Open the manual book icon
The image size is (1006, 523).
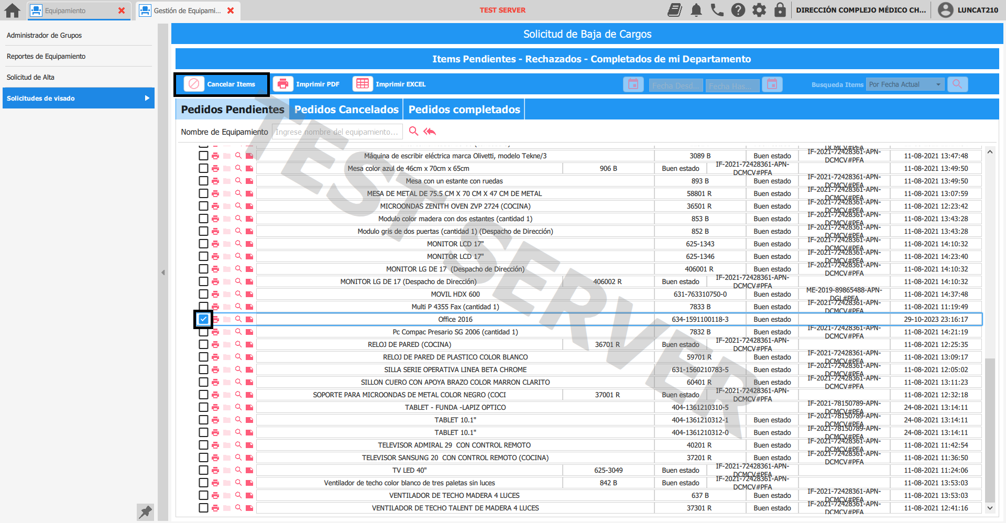675,10
